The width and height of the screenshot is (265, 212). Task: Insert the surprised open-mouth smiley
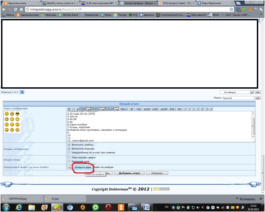click(x=17, y=124)
